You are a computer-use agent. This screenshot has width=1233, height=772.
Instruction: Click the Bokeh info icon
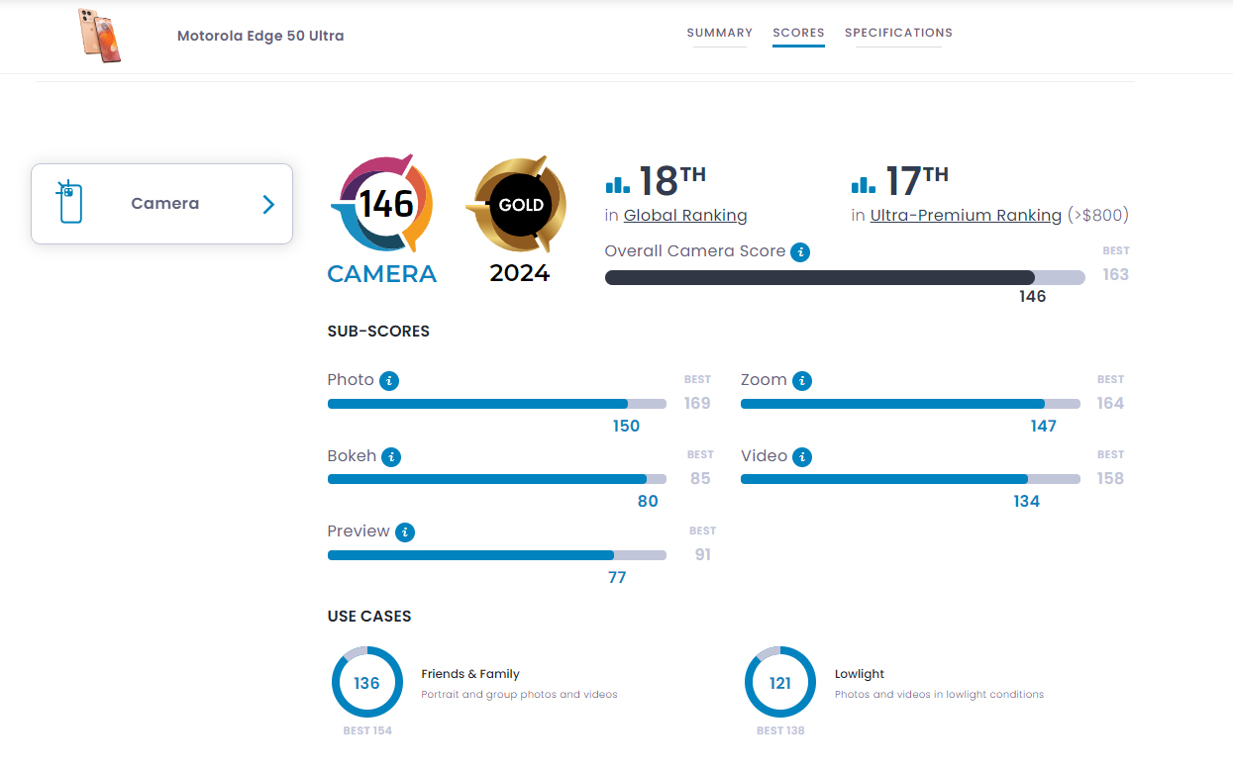coord(391,457)
